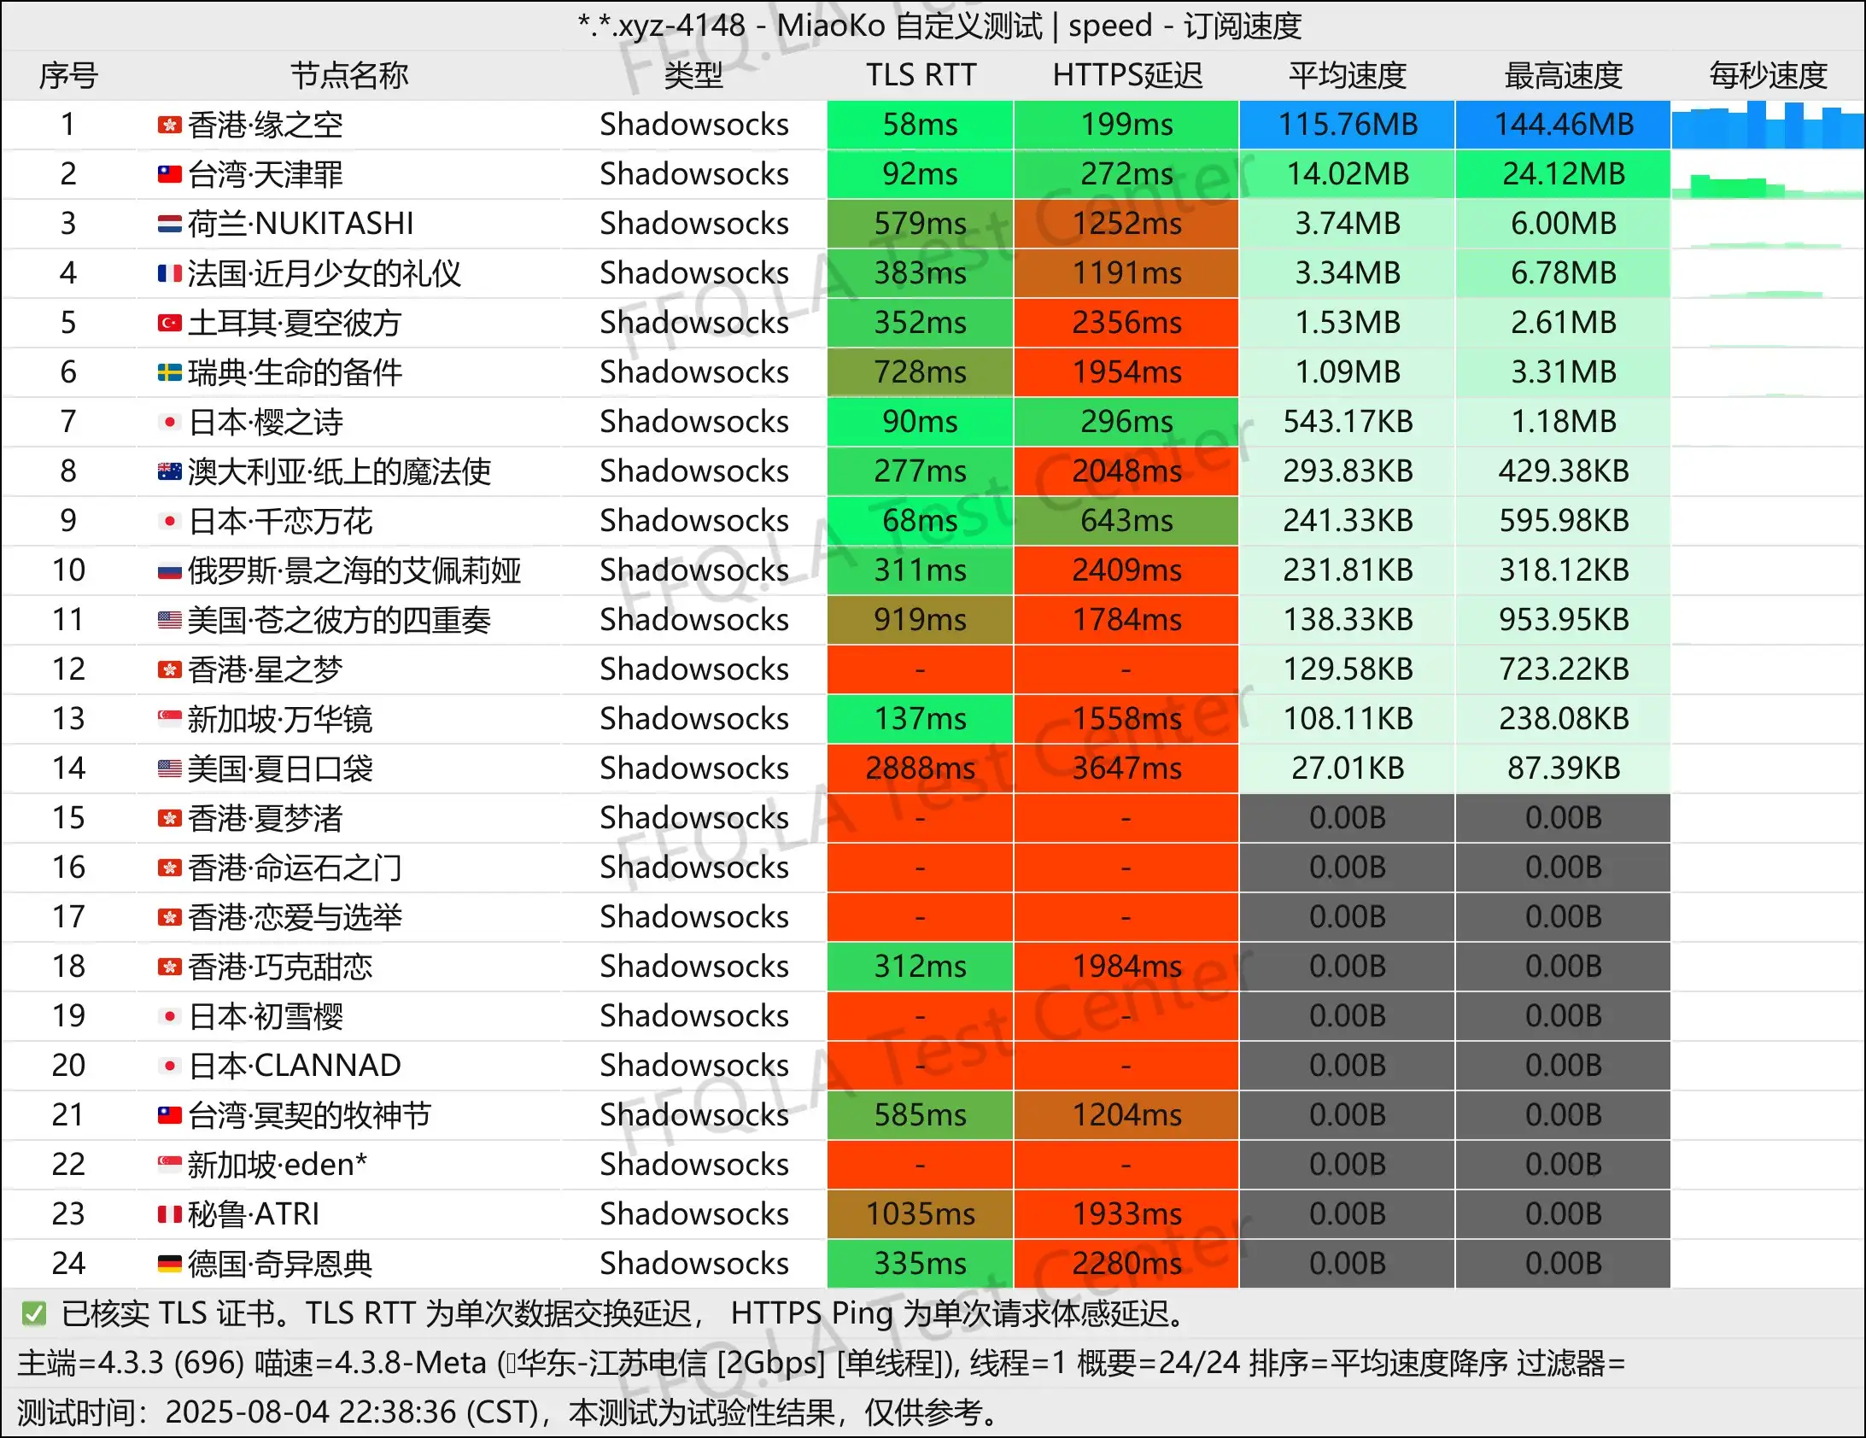Viewport: 1866px width, 1438px height.
Task: Click the Hong Kong flag beside 香港·缘之空
Action: (x=169, y=126)
